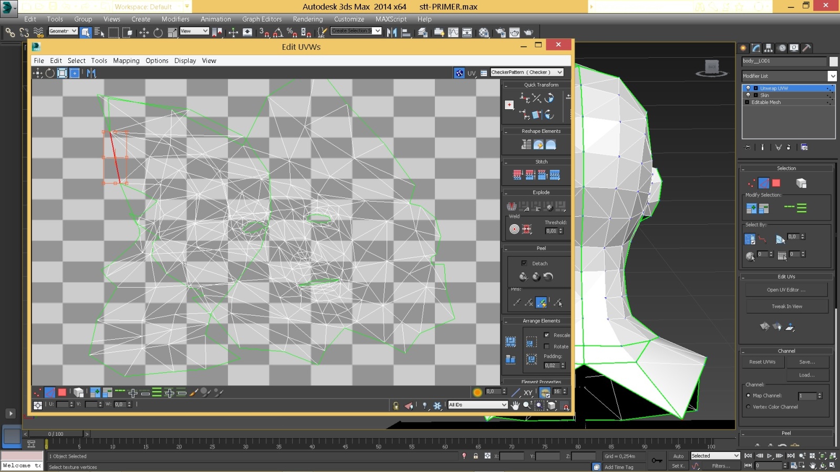Toggle the lightbulb of Skin modifier

click(748, 95)
